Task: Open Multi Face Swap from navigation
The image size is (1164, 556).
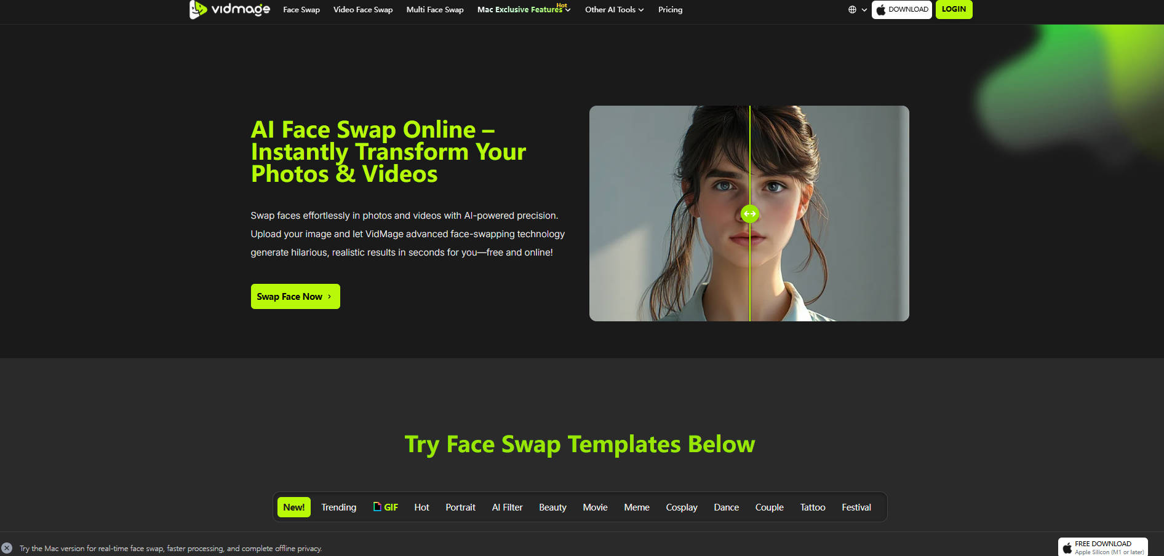Action: coord(435,10)
